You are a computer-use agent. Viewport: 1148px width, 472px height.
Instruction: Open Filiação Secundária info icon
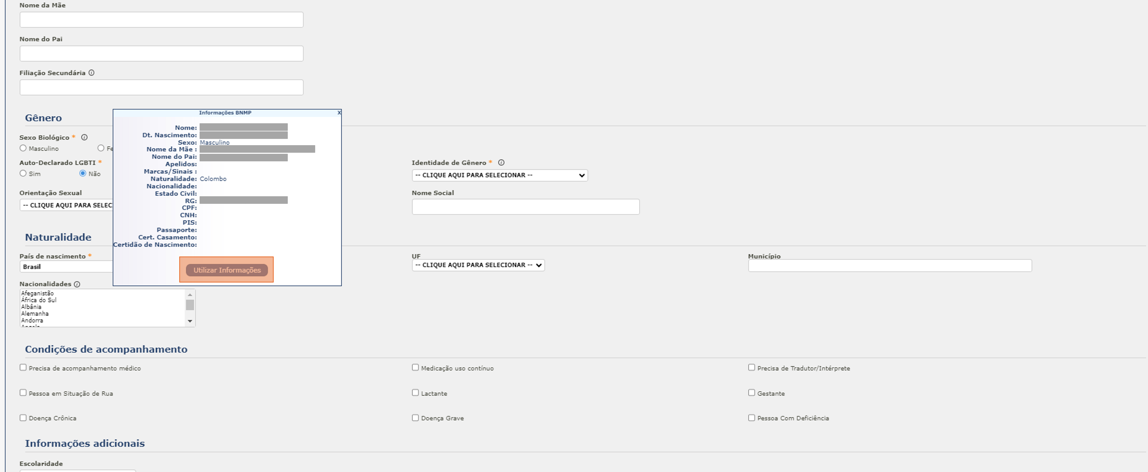91,73
